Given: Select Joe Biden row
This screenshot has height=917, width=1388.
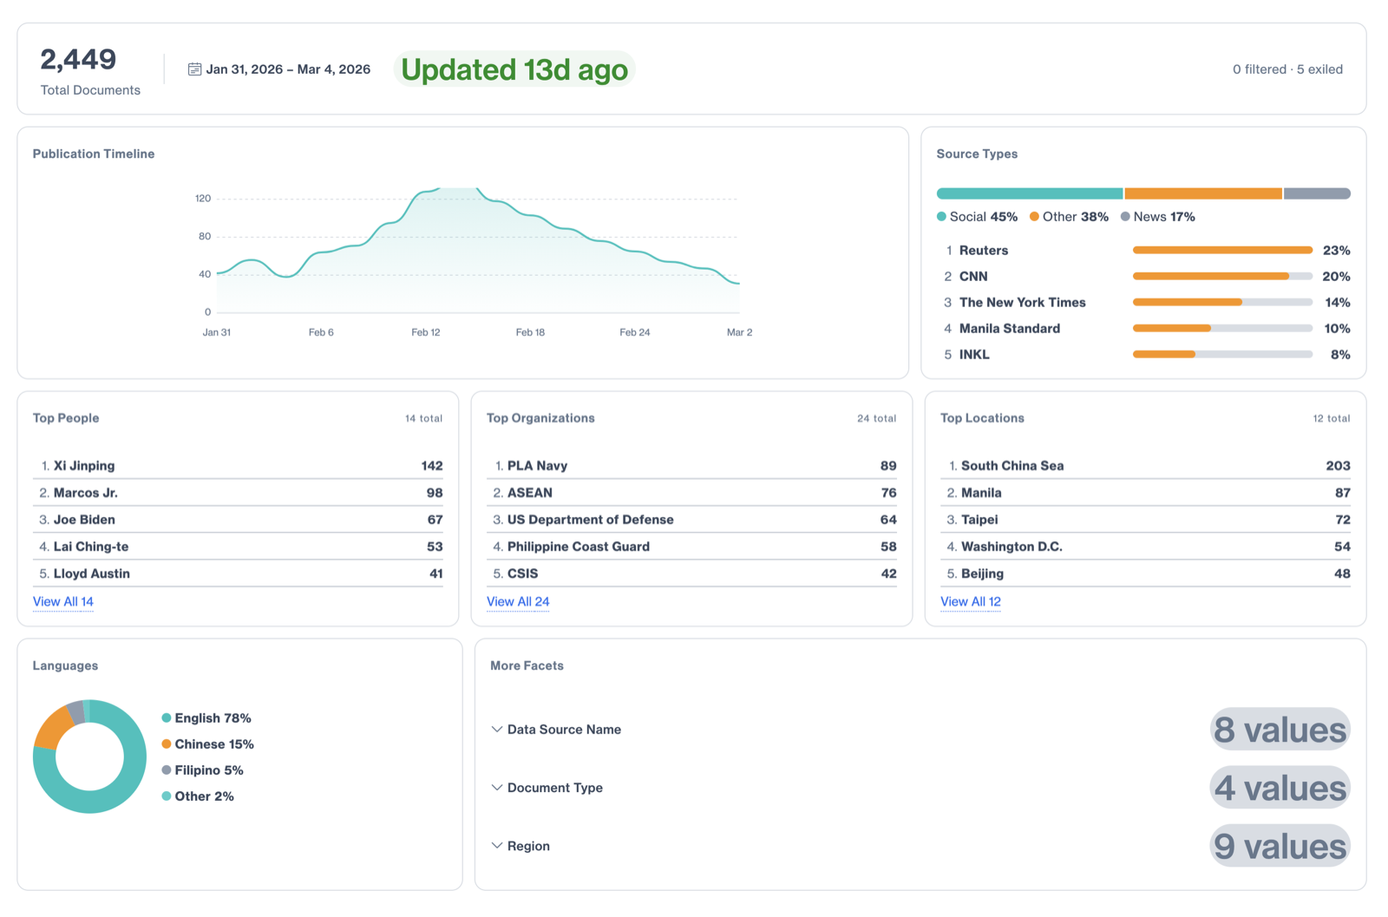Looking at the screenshot, I should [238, 520].
